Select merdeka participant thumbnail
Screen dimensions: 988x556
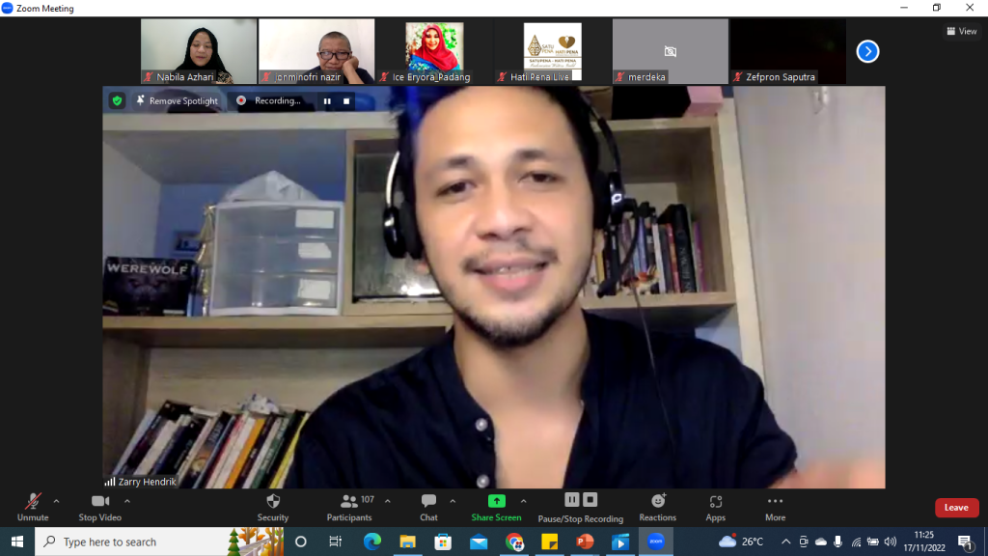click(671, 51)
